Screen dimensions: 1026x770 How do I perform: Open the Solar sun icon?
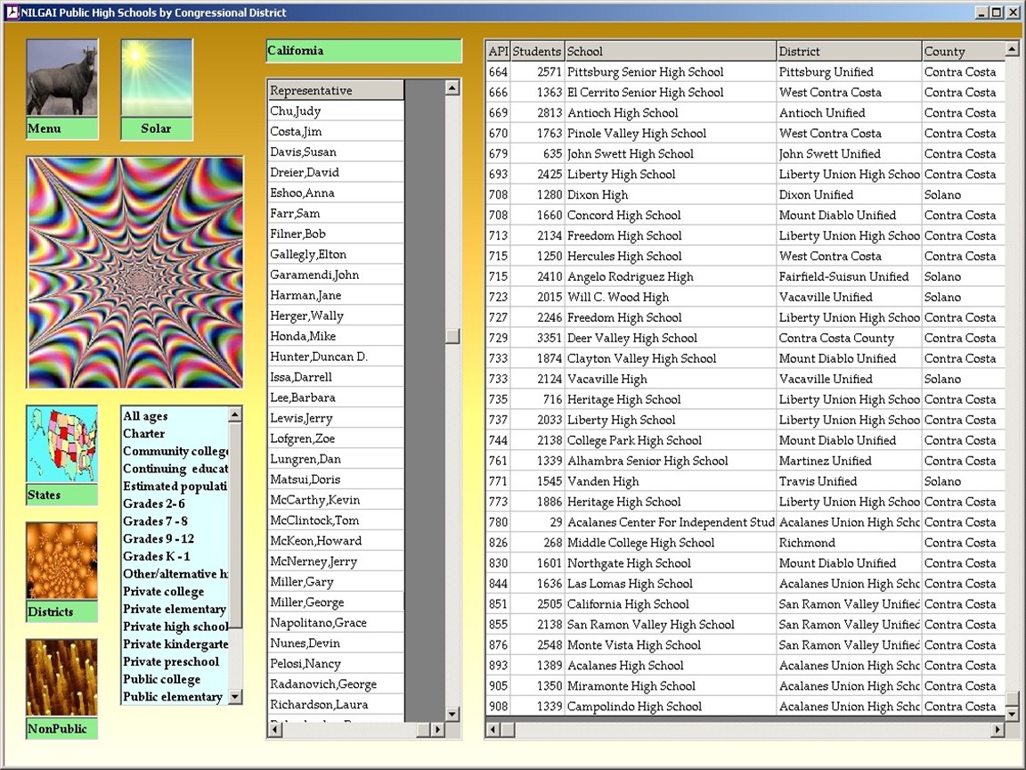point(156,78)
